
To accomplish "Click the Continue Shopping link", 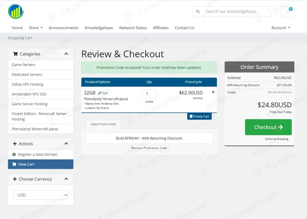I will click(277, 139).
